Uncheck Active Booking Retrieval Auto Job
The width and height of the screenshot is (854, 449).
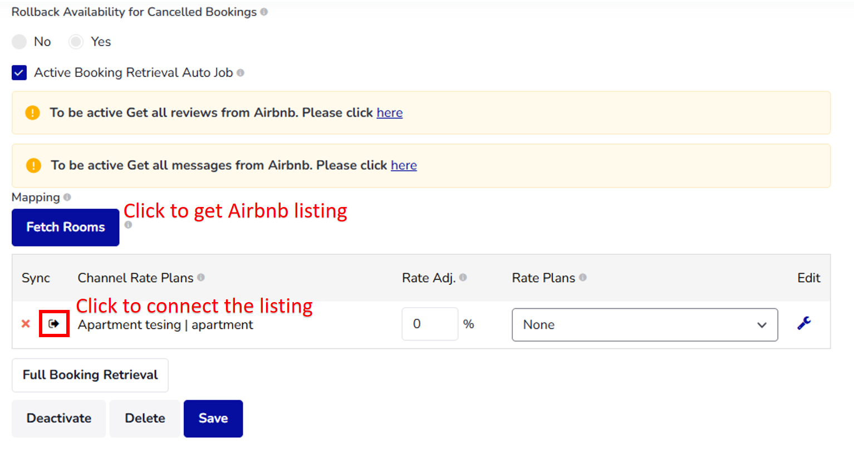(19, 73)
